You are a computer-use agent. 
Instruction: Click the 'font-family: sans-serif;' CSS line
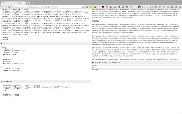[x=14, y=51]
